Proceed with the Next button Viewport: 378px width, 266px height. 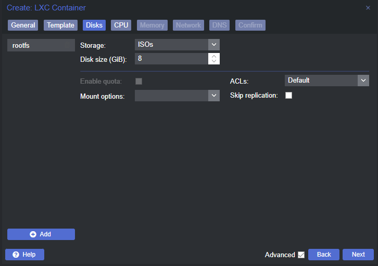(x=358, y=255)
